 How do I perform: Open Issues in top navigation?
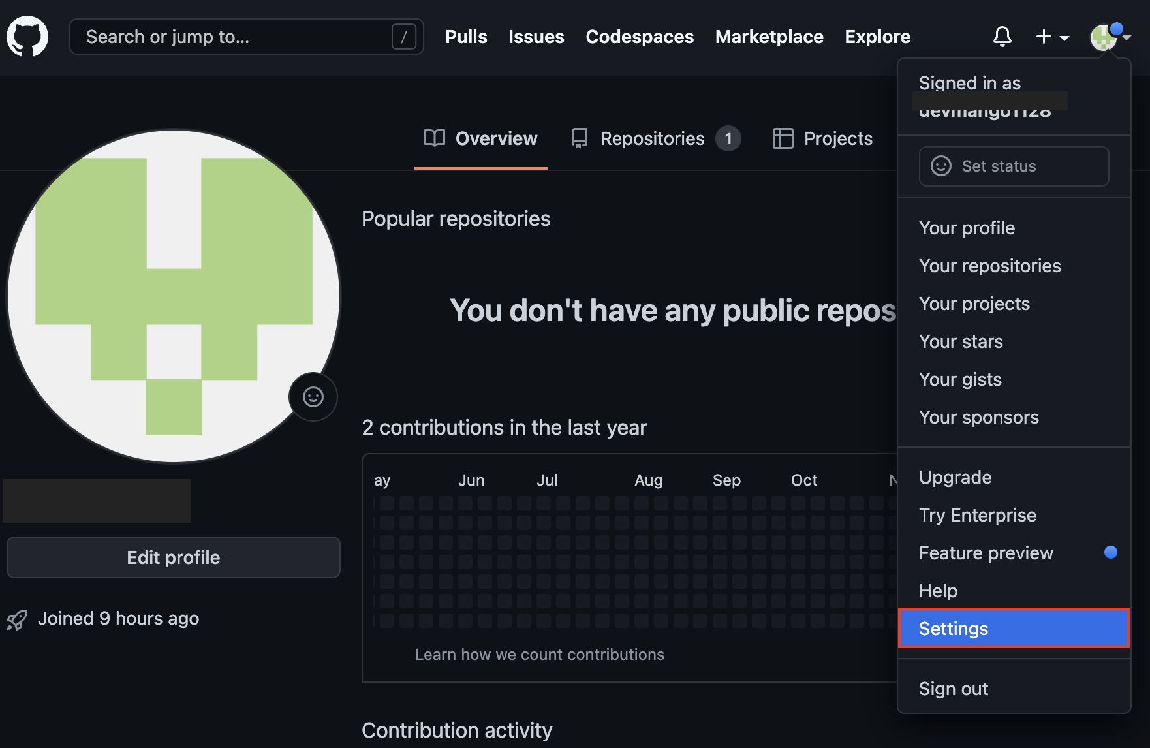click(536, 37)
